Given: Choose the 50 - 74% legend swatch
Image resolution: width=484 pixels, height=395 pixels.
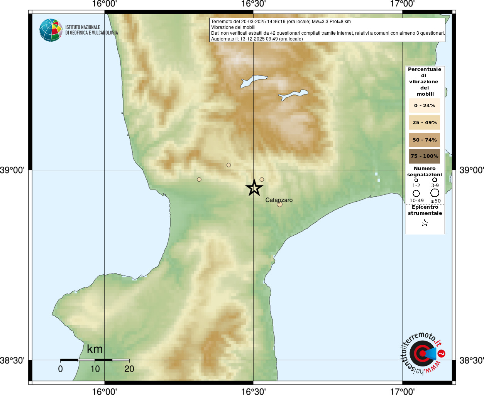Looking at the screenshot, I should pyautogui.click(x=424, y=140).
